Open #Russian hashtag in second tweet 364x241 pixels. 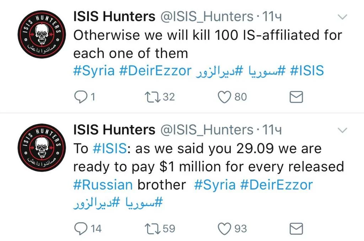(103, 185)
